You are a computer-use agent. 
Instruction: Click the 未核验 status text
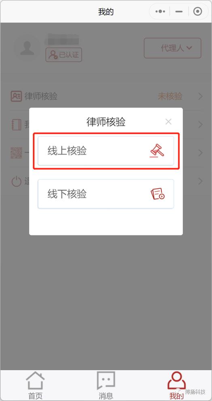[x=170, y=97]
